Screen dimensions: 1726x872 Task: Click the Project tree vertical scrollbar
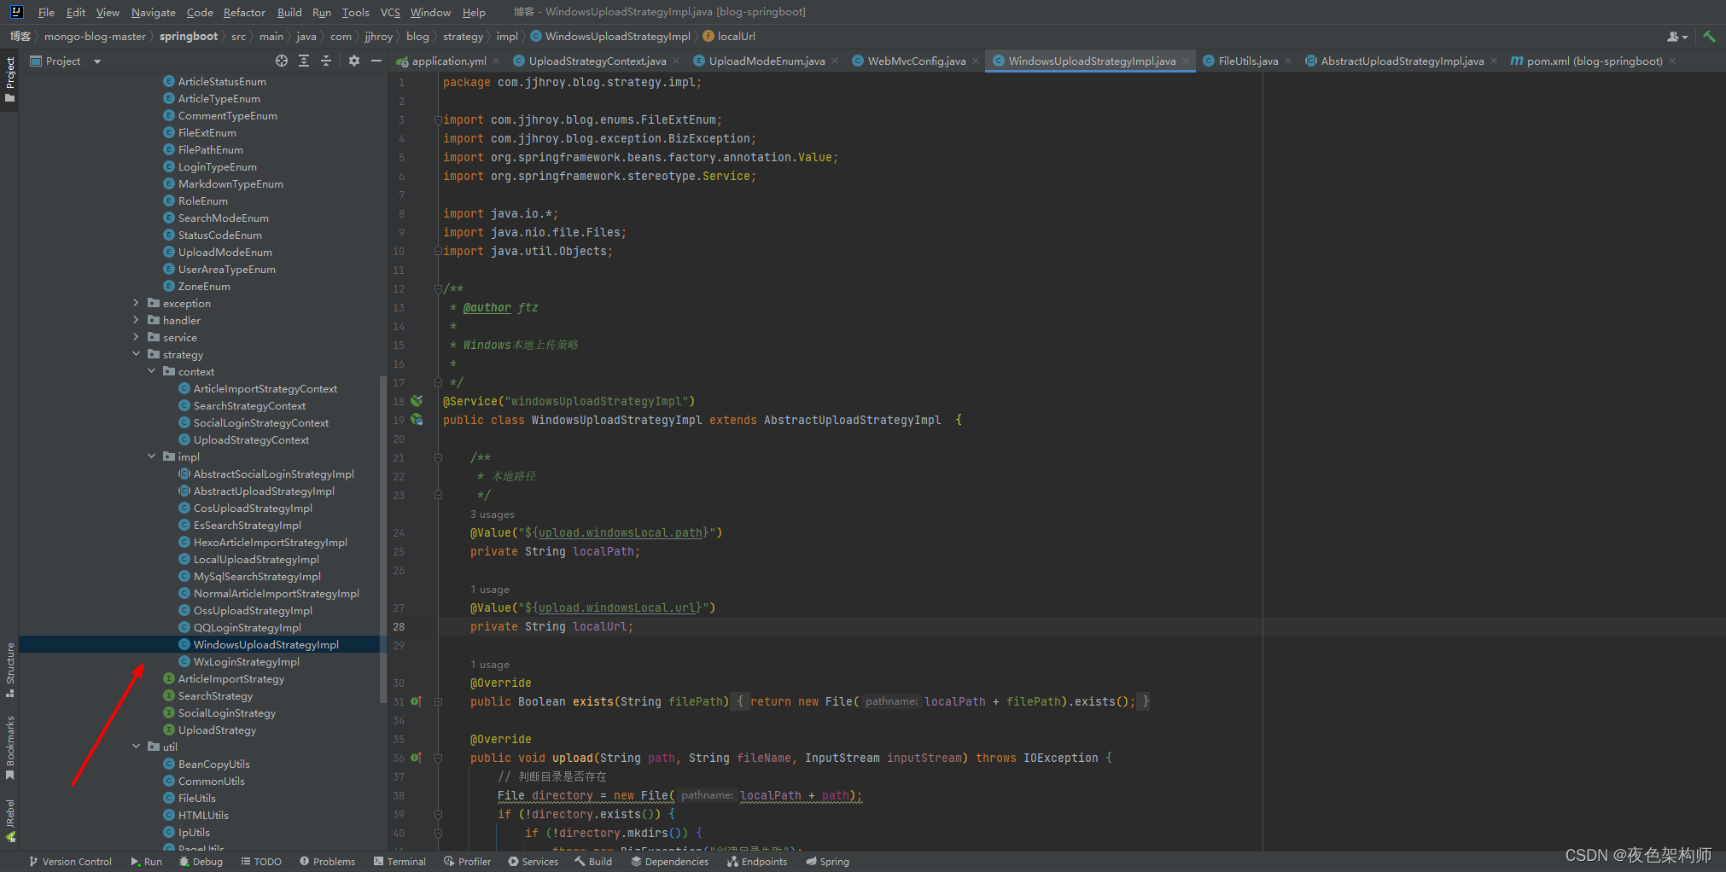click(383, 538)
